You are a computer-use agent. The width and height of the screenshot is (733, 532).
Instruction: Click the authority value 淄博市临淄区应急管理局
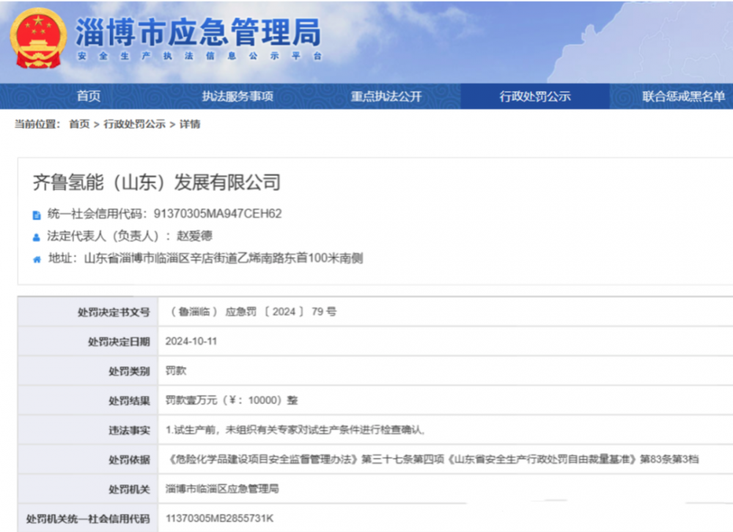[222, 489]
